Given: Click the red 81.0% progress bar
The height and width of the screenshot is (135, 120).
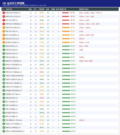Looking at the screenshot, I should pyautogui.click(x=66, y=13).
